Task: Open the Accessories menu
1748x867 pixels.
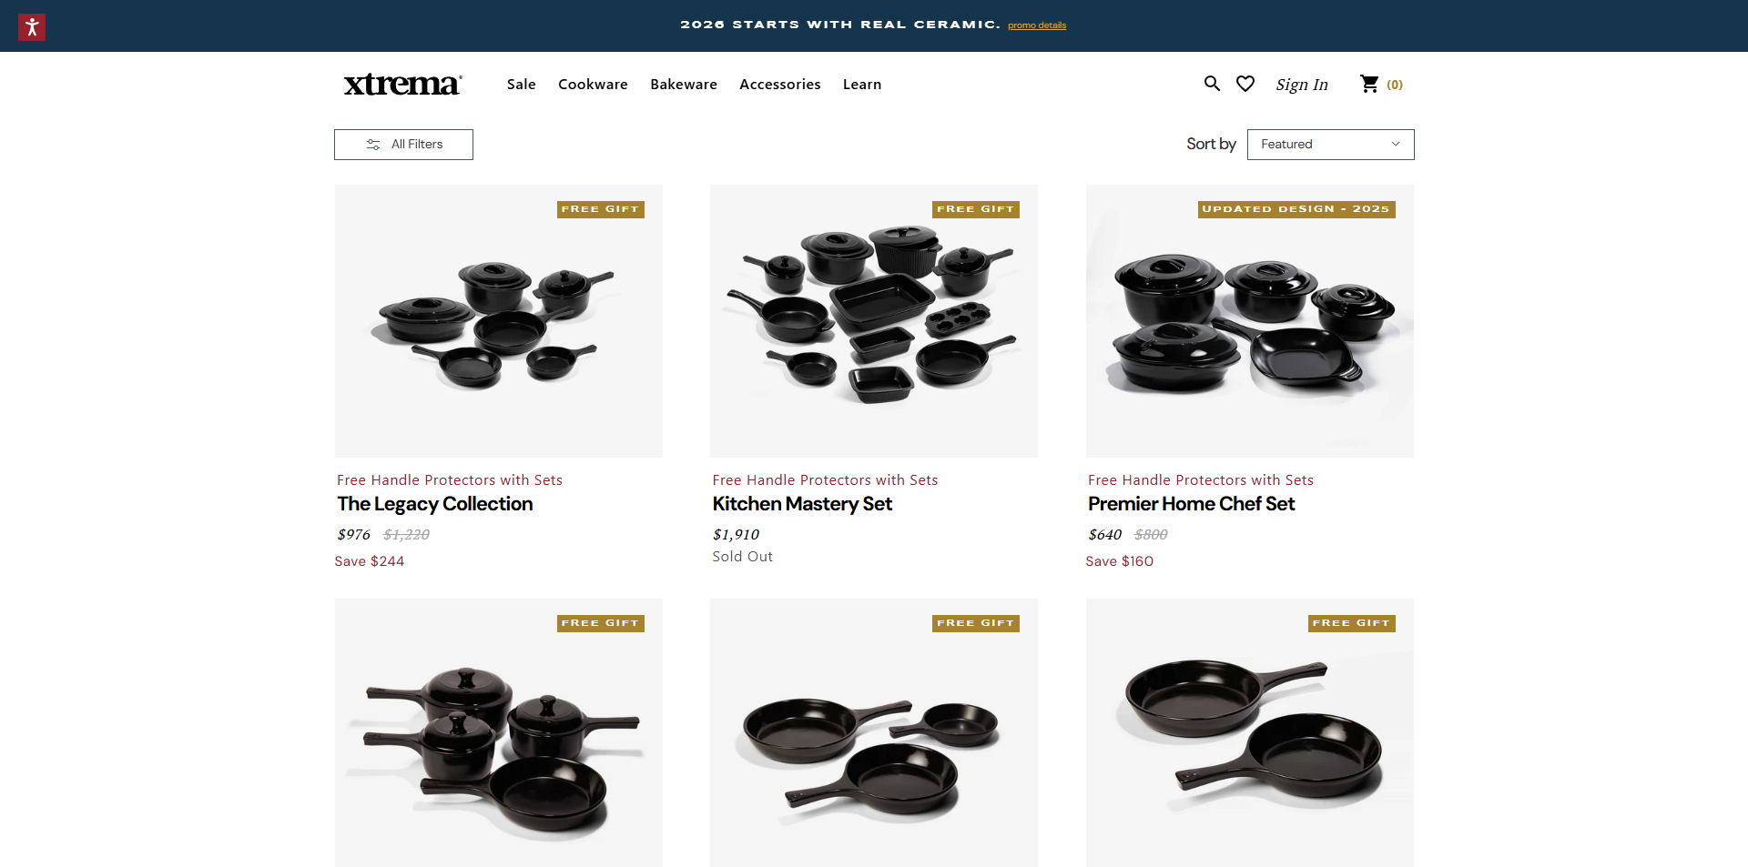Action: tap(780, 85)
